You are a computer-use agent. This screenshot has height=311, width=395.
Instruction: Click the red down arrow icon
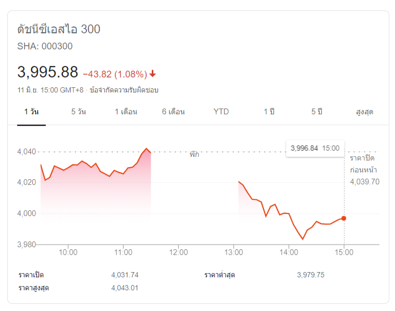(153, 73)
